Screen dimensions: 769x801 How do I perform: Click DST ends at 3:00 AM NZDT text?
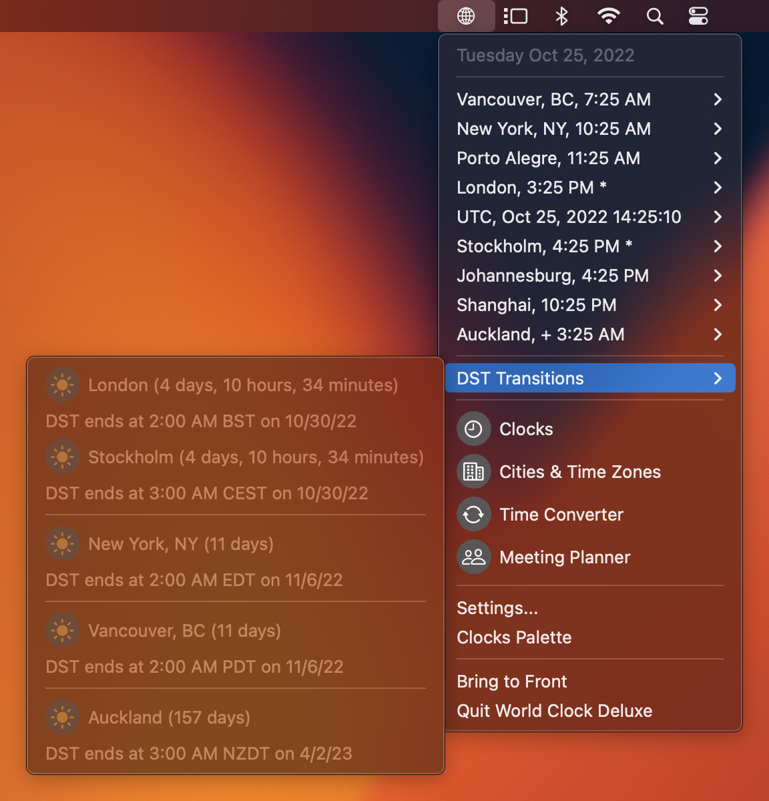tap(199, 754)
